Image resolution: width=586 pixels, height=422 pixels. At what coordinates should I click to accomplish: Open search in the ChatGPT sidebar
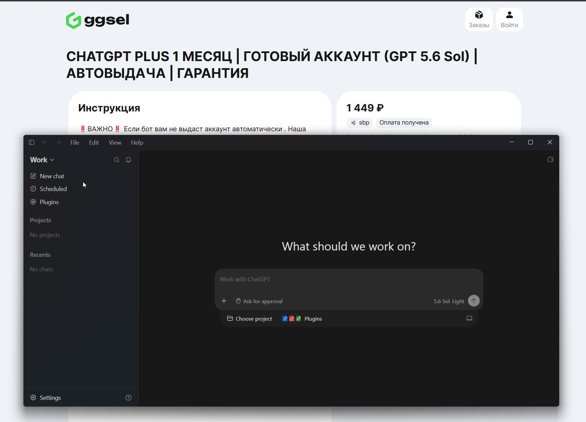click(x=117, y=160)
